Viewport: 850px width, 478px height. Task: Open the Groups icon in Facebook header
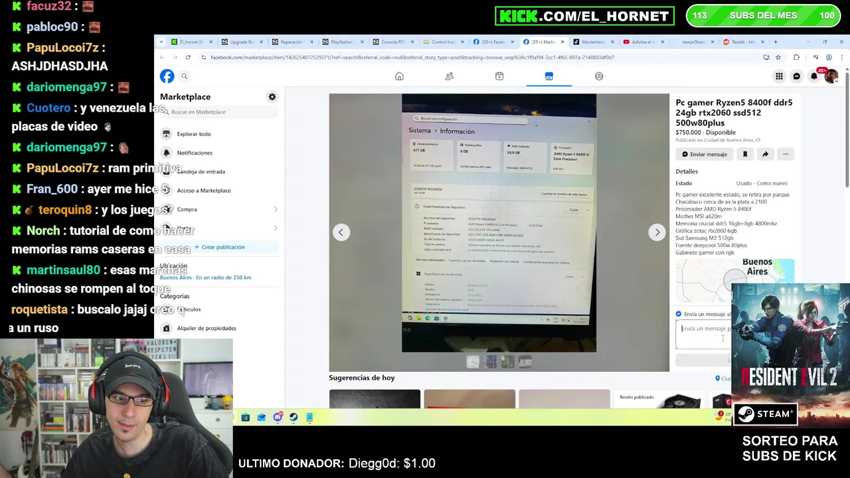[599, 76]
